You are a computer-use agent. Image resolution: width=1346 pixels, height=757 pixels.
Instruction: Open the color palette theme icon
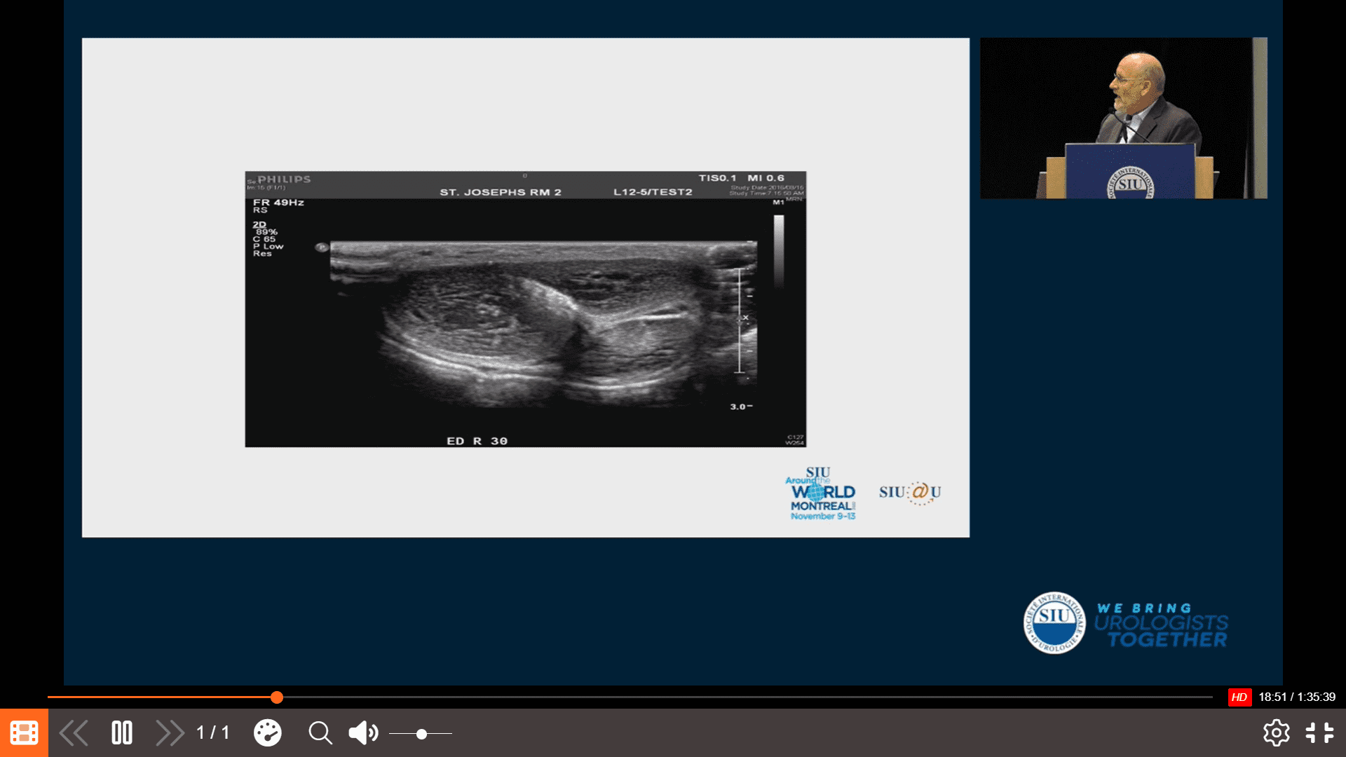click(267, 733)
